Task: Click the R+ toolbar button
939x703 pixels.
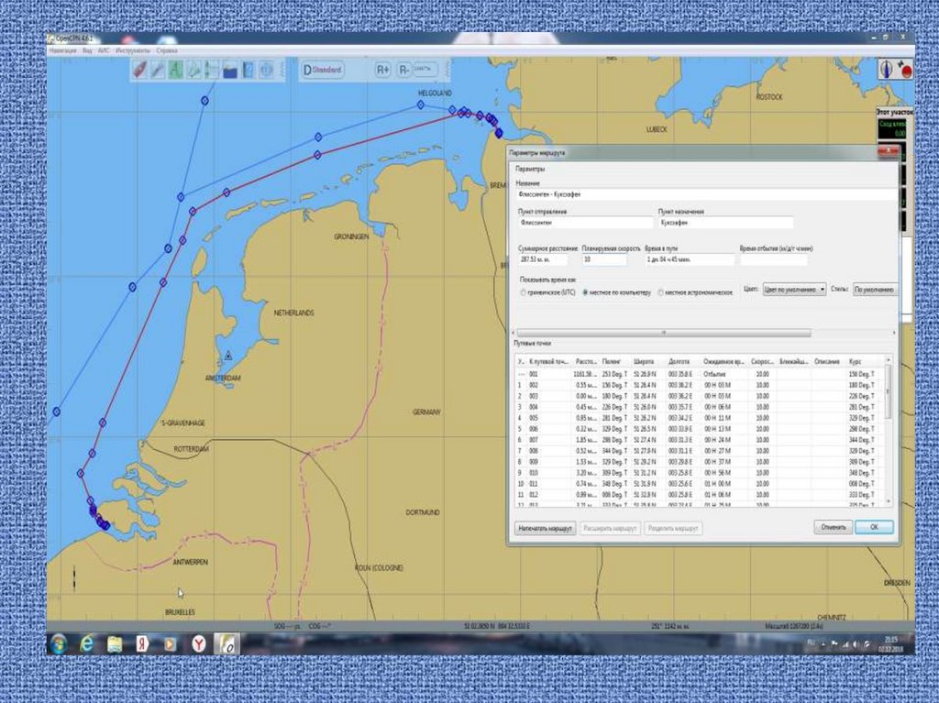Action: (x=383, y=70)
